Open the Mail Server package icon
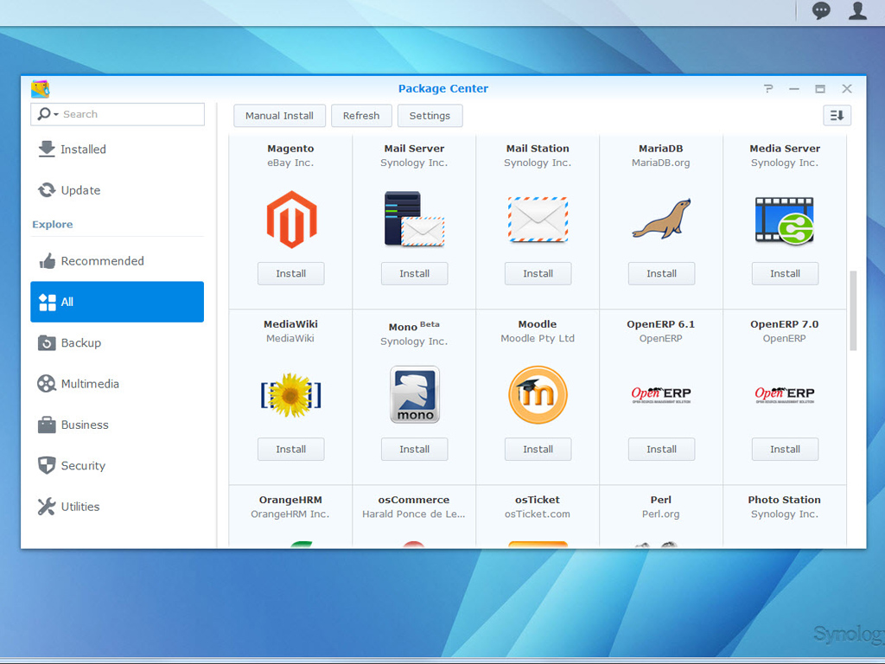The image size is (885, 664). 414,219
